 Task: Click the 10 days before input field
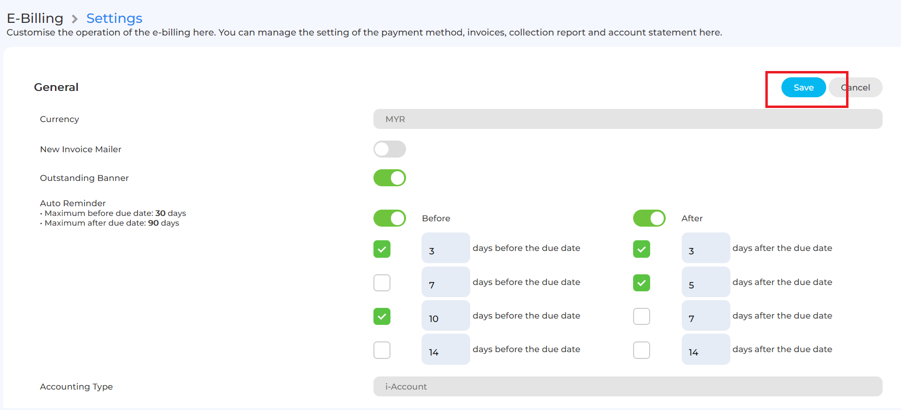[x=445, y=316]
